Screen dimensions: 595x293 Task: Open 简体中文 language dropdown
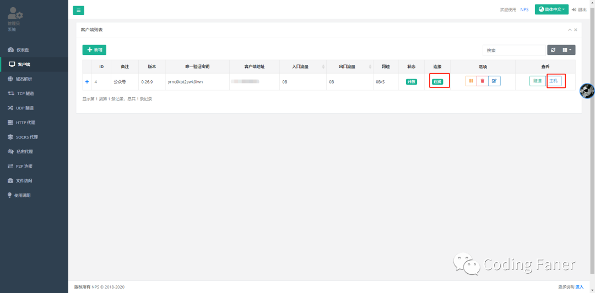point(551,9)
